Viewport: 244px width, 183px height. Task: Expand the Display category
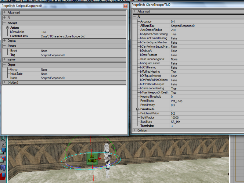(x=5, y=41)
